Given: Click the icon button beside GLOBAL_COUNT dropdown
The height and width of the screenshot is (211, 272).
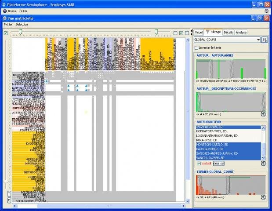Looking at the screenshot, I should click(265, 40).
